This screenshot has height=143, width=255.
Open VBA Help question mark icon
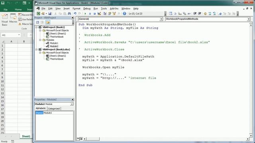click(124, 14)
